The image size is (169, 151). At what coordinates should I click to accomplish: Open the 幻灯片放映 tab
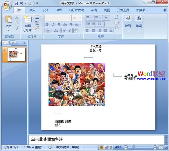(x=76, y=10)
